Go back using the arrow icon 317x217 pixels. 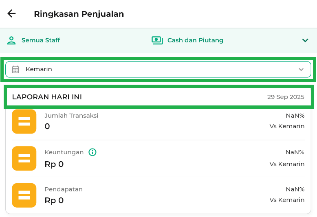pos(11,13)
